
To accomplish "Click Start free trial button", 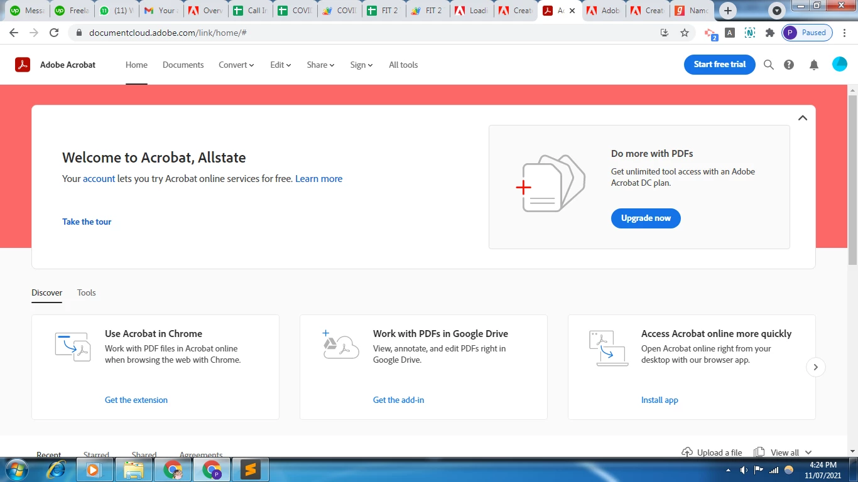I will pos(720,64).
